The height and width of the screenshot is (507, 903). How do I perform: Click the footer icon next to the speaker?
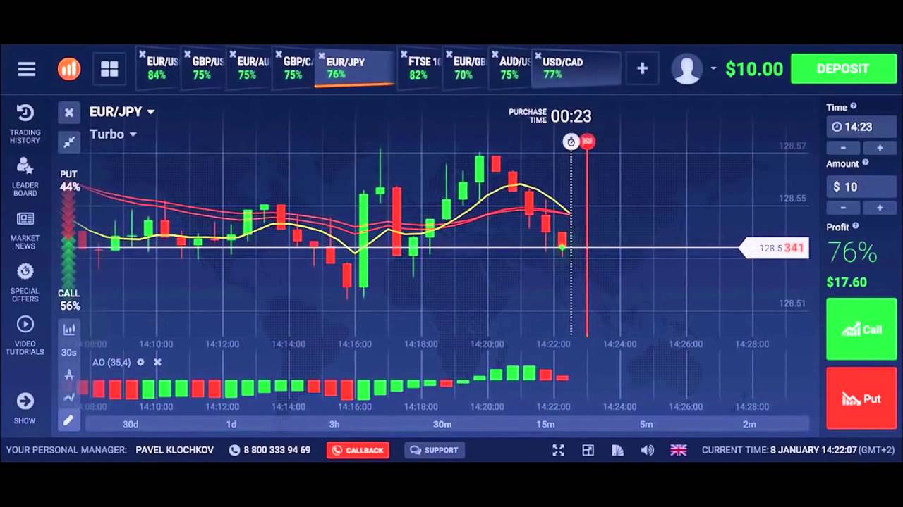tap(618, 451)
